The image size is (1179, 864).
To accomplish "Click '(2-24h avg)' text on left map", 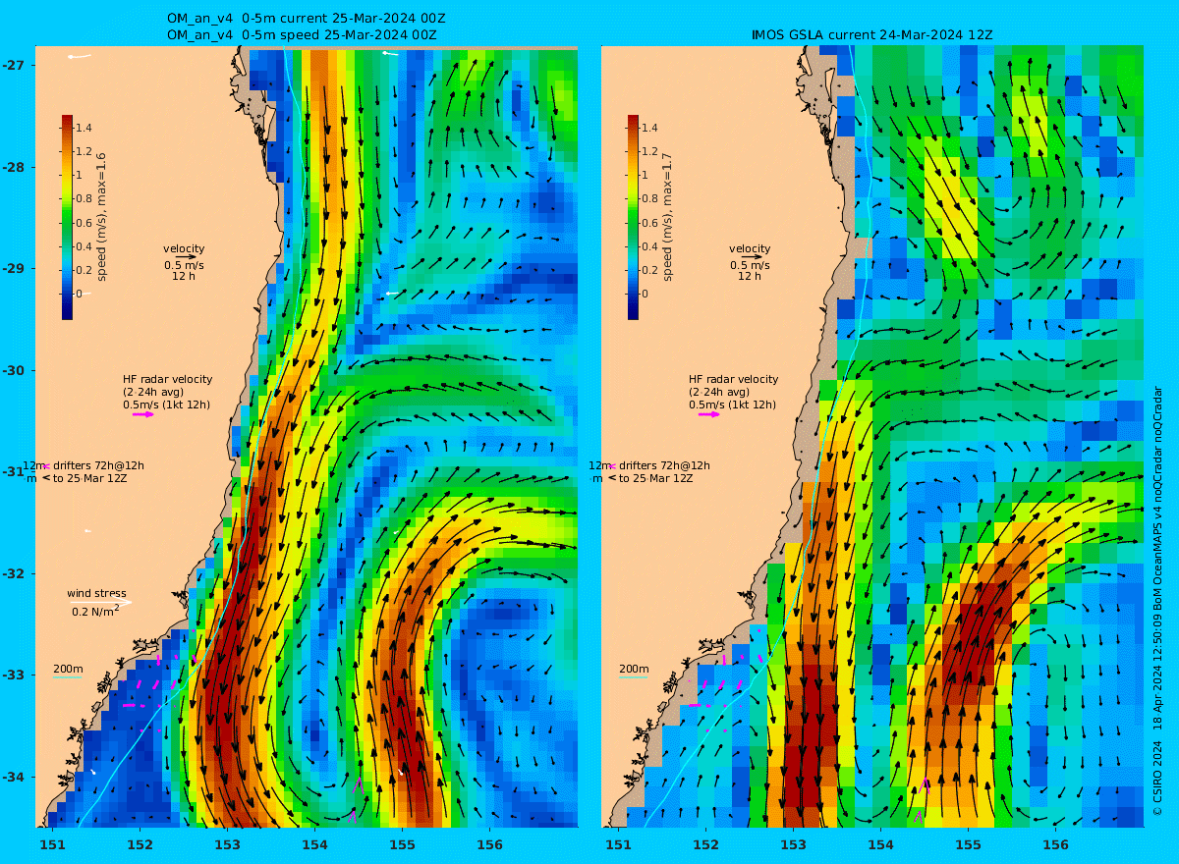I will click(x=153, y=392).
